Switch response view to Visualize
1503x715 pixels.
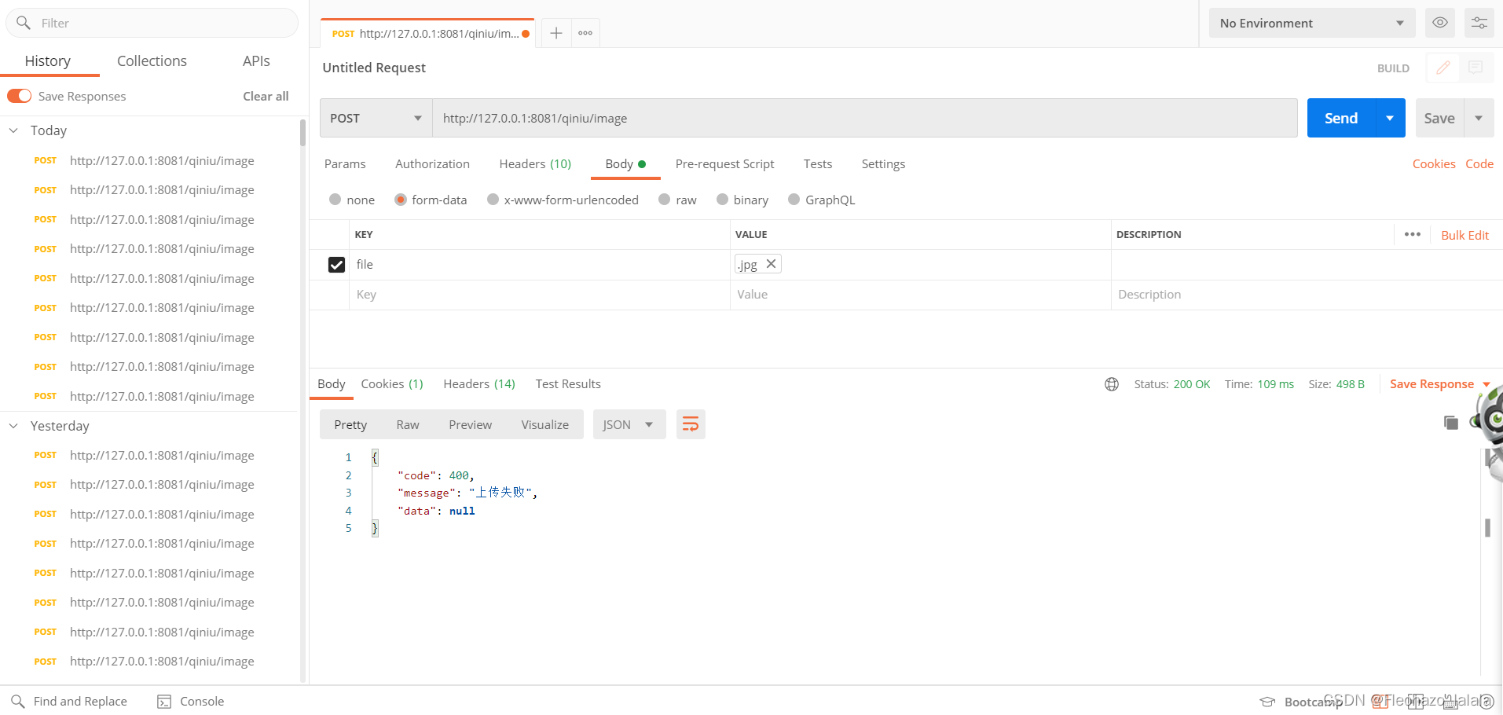click(545, 424)
